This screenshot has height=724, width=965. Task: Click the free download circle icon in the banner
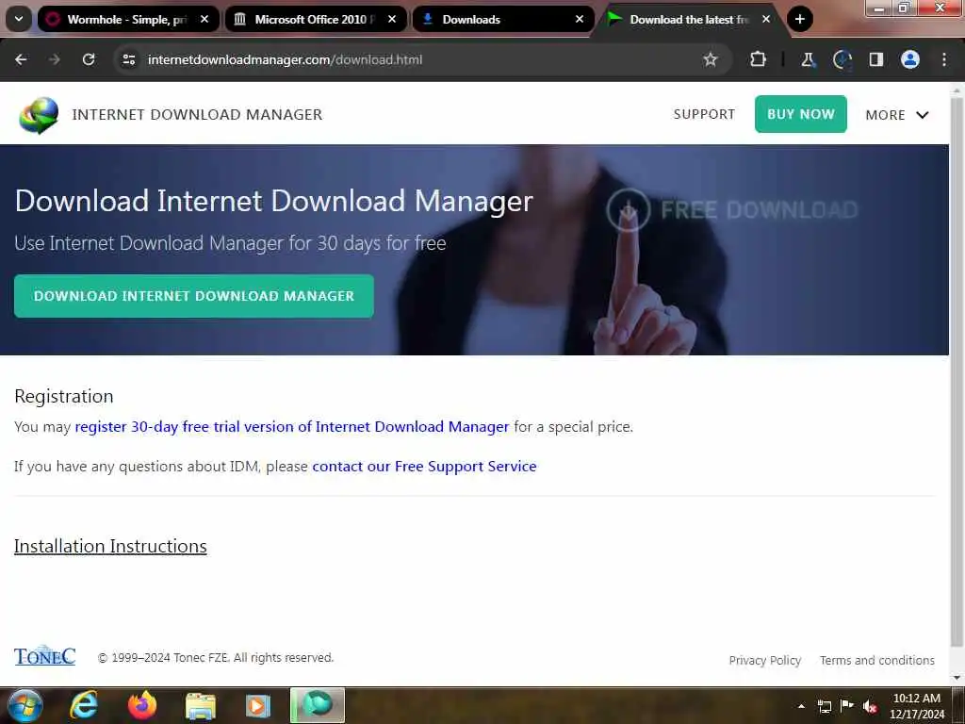(628, 210)
